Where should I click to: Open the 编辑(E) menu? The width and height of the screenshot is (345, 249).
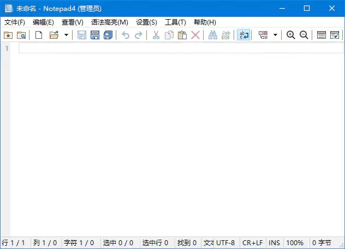pos(43,22)
